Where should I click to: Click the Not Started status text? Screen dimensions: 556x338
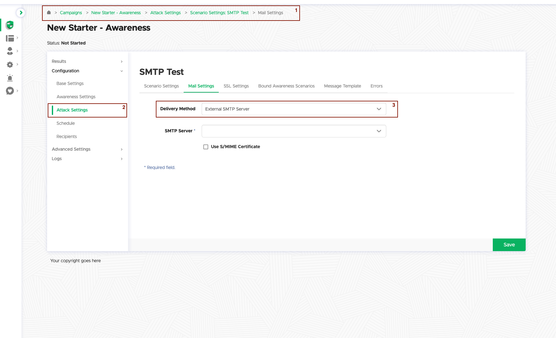(x=73, y=43)
